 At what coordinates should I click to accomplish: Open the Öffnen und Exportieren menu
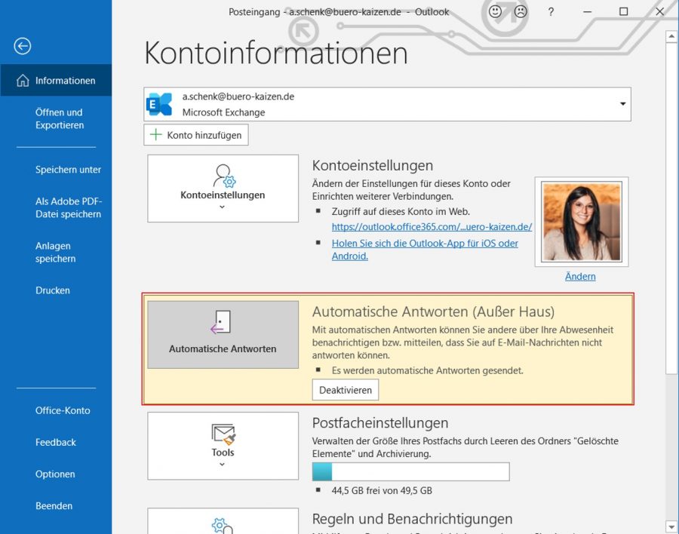click(x=60, y=118)
